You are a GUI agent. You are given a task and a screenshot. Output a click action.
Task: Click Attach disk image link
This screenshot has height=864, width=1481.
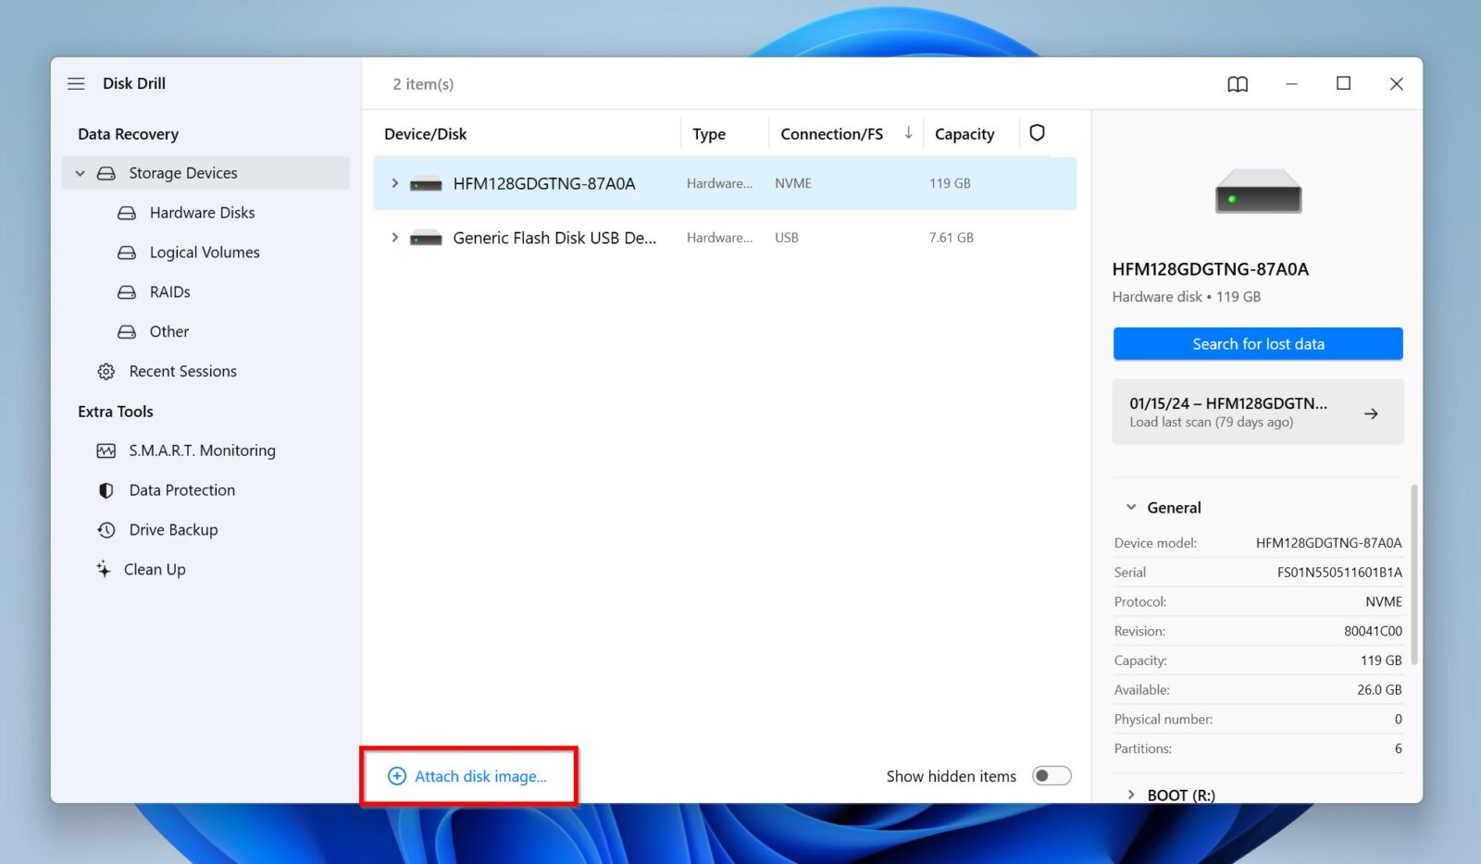(468, 776)
